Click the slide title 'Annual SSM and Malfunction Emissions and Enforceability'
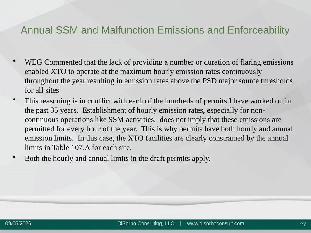Screen dimensions: 311x233 155,30
